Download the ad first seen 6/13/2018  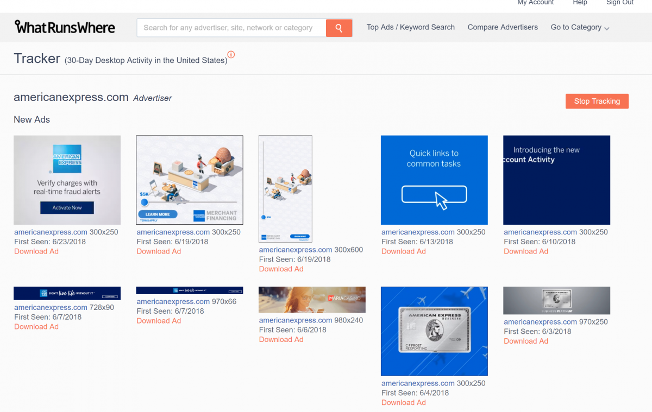pyautogui.click(x=404, y=251)
